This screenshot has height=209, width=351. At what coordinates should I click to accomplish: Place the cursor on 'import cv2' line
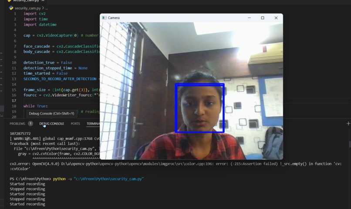point(34,13)
